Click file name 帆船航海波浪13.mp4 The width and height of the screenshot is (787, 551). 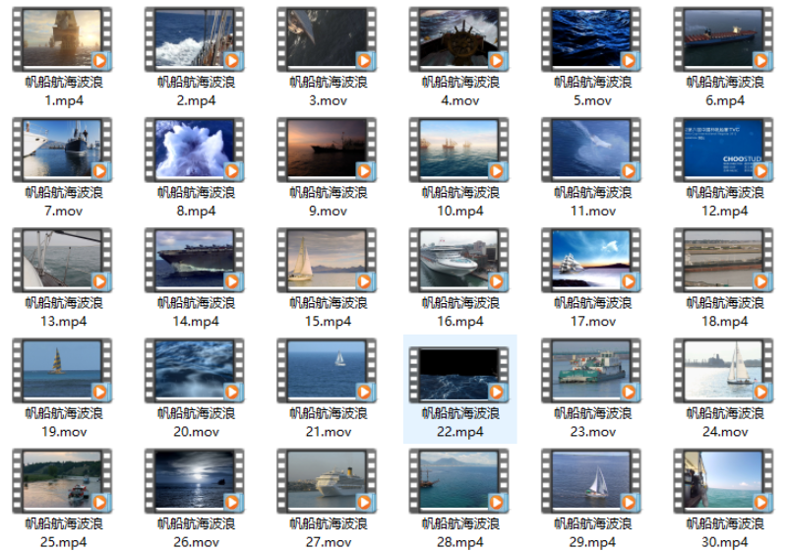(x=64, y=312)
